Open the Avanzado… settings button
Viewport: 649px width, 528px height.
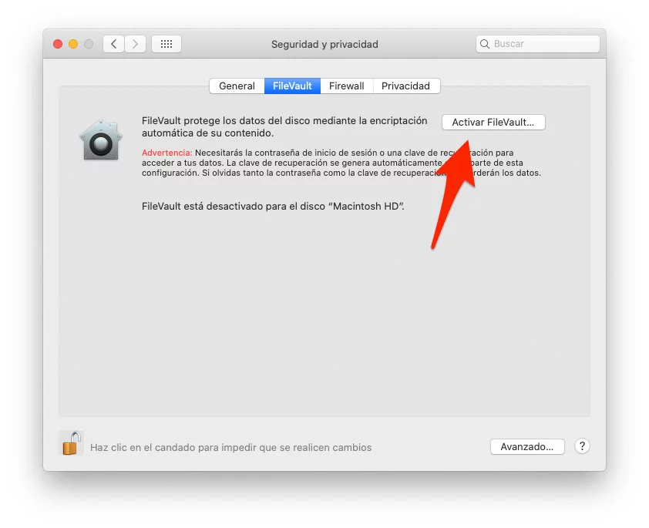click(527, 446)
